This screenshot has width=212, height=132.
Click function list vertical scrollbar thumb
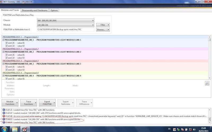pos(209,40)
